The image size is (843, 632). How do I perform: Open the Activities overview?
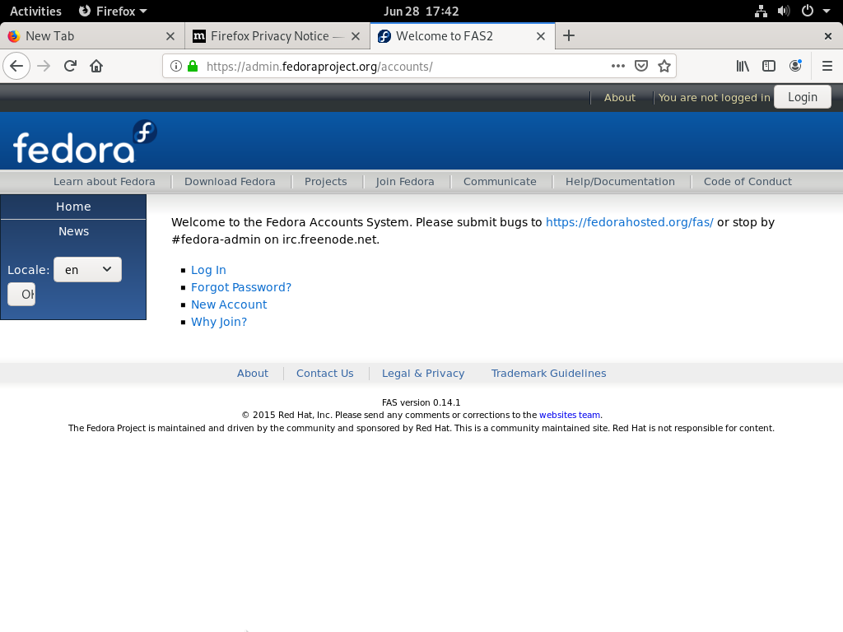point(35,12)
